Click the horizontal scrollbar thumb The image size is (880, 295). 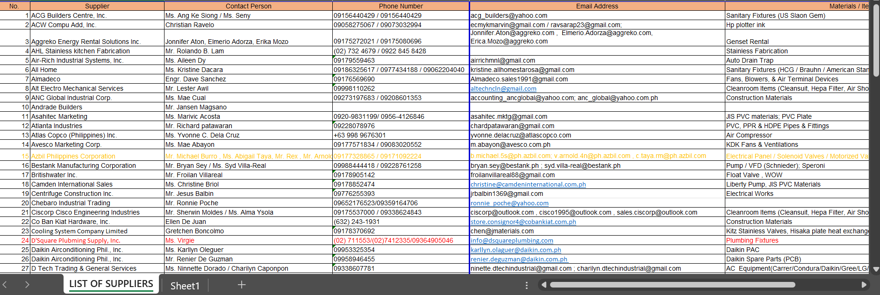point(673,285)
